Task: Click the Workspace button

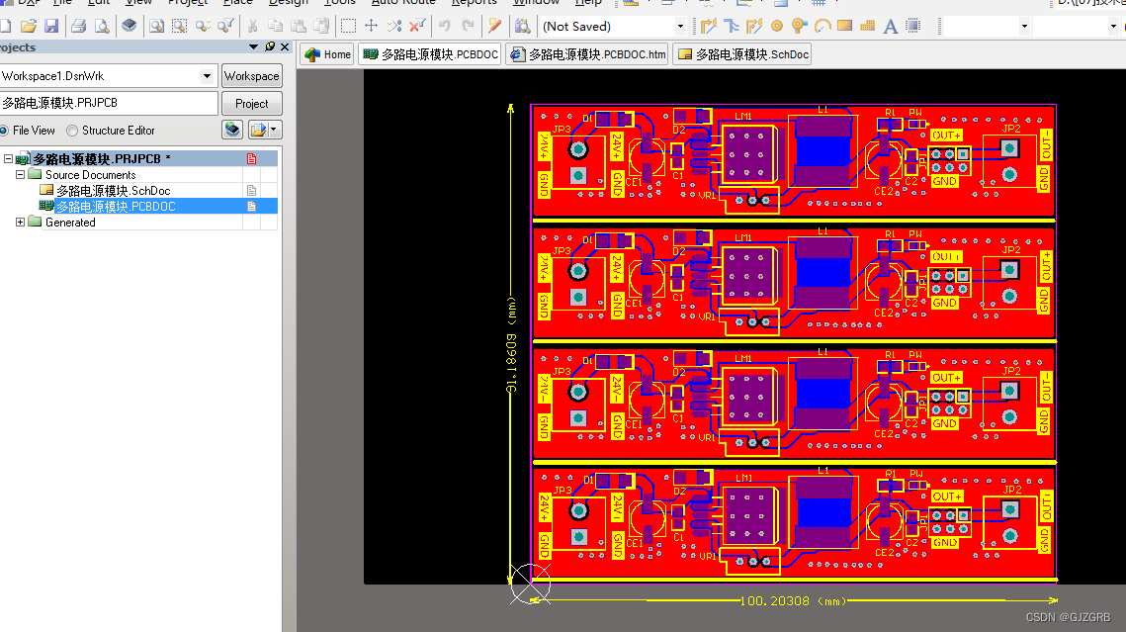Action: [x=251, y=76]
